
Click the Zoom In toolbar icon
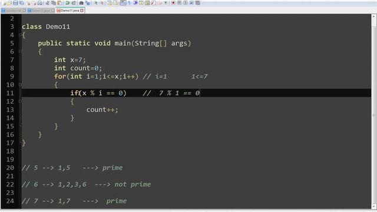(95, 3)
